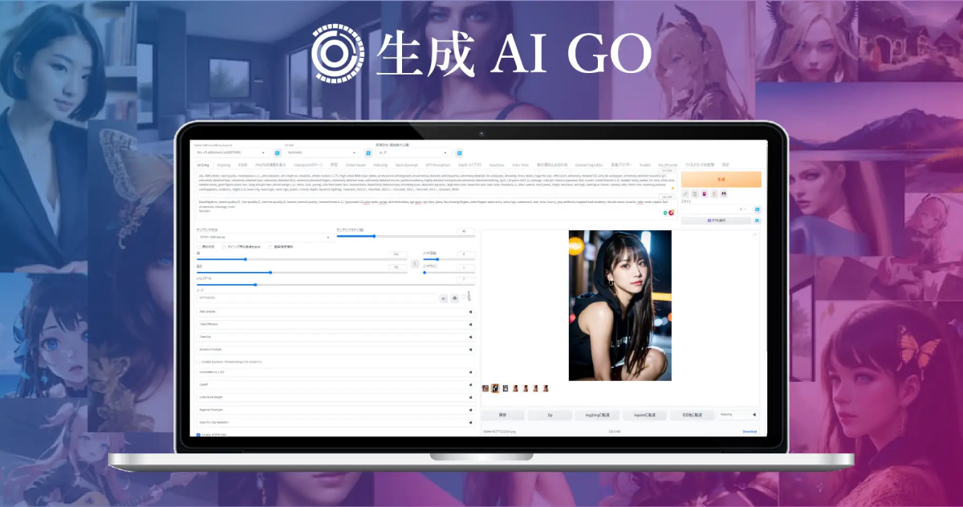Switch to the img2img tab
The width and height of the screenshot is (963, 507).
[224, 165]
